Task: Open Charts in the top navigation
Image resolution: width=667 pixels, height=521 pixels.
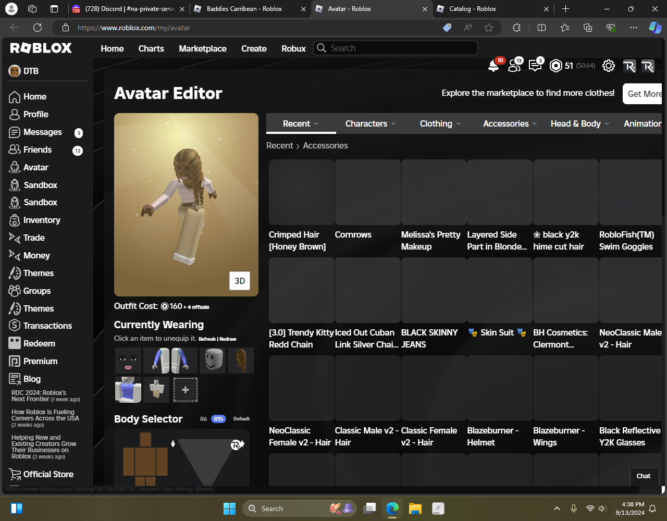Action: [151, 48]
